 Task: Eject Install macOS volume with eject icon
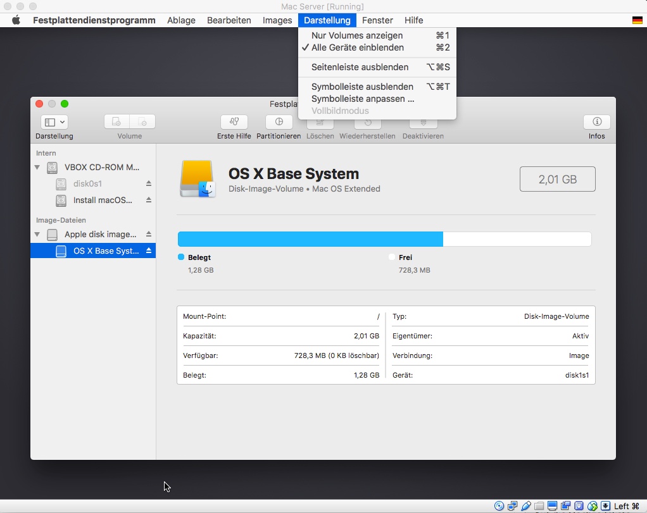click(149, 200)
